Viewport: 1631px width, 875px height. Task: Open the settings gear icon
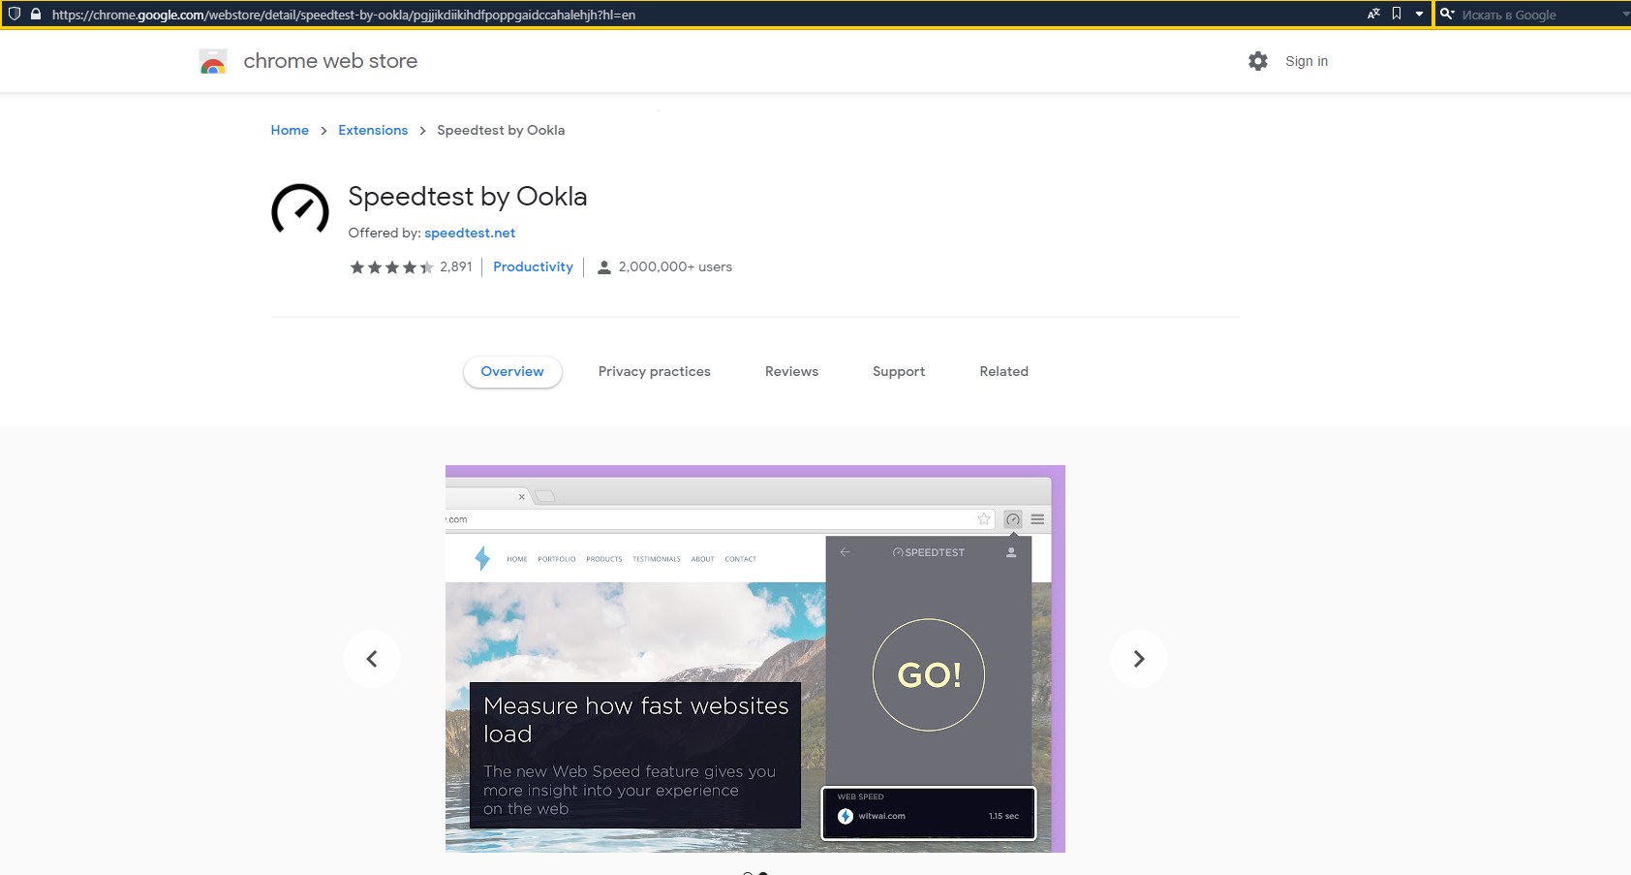tap(1258, 61)
